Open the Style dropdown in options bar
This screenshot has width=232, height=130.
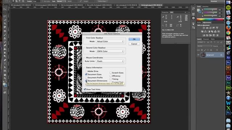point(61,1)
